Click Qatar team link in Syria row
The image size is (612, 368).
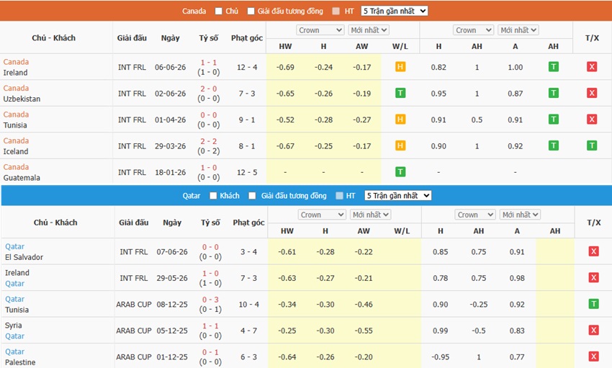click(15, 336)
